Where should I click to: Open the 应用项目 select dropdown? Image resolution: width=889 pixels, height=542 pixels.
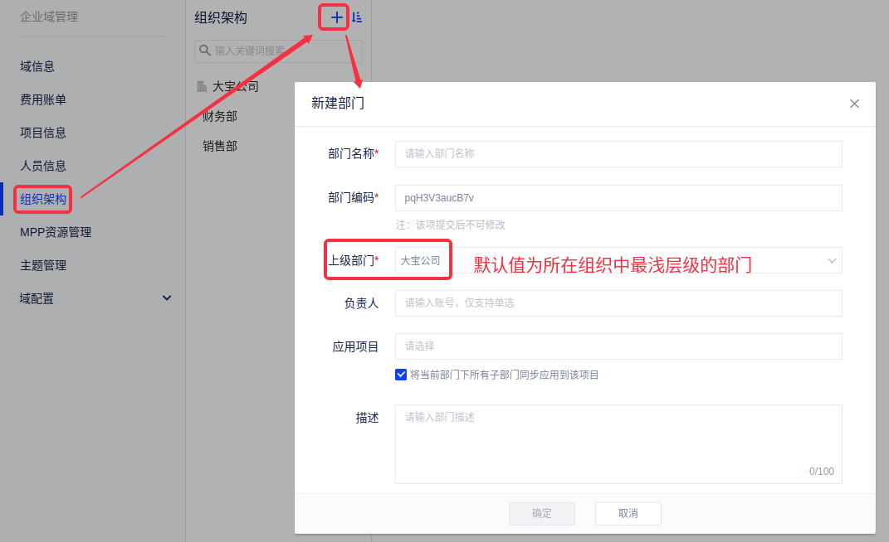(x=618, y=346)
